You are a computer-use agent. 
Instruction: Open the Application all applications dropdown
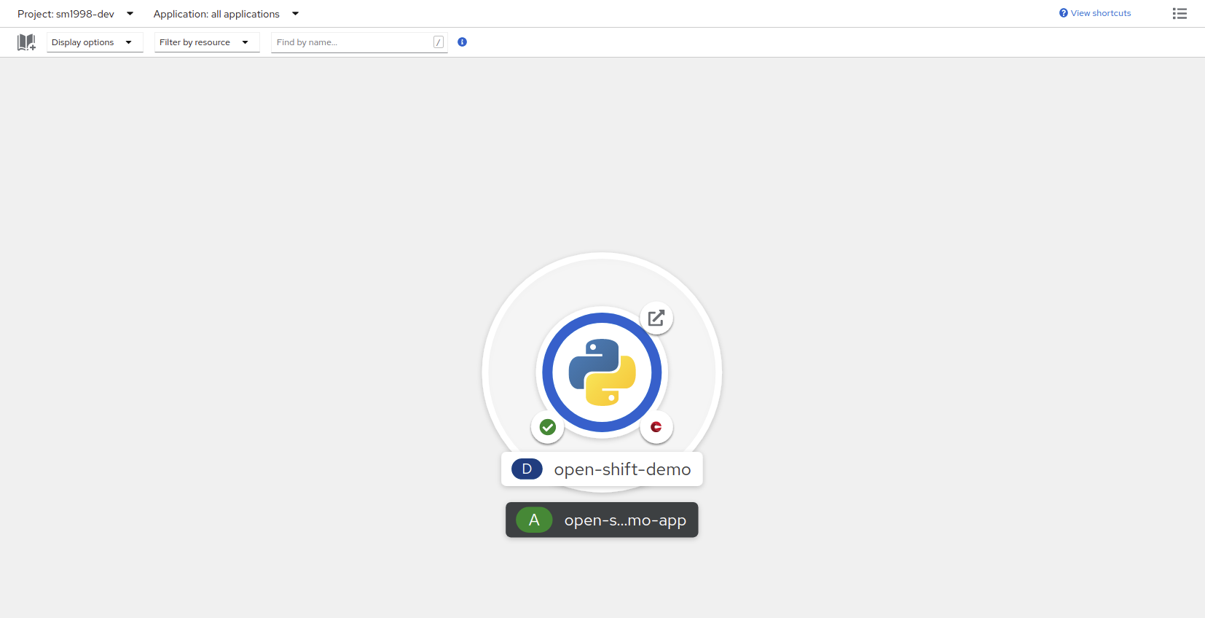click(x=226, y=14)
